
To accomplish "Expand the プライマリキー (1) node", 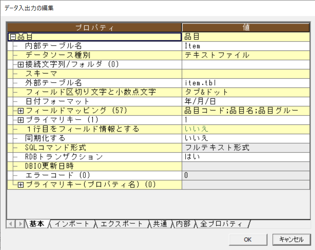I will tap(21, 120).
